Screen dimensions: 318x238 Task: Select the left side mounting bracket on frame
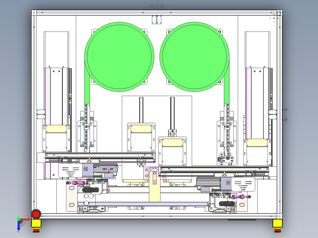[41, 114]
